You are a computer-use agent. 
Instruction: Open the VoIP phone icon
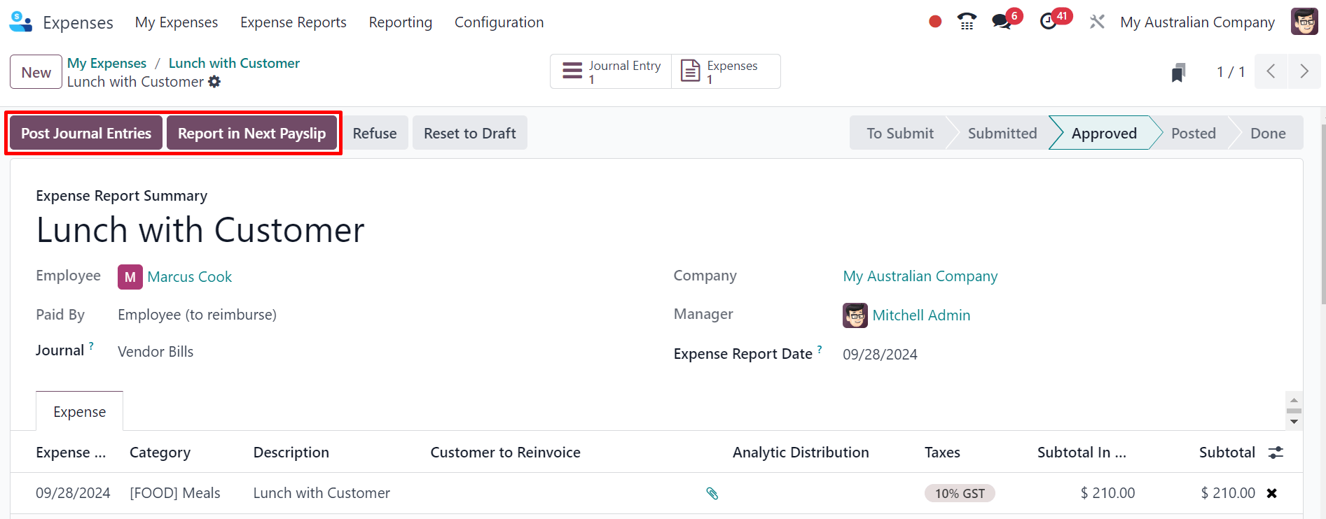[x=967, y=22]
